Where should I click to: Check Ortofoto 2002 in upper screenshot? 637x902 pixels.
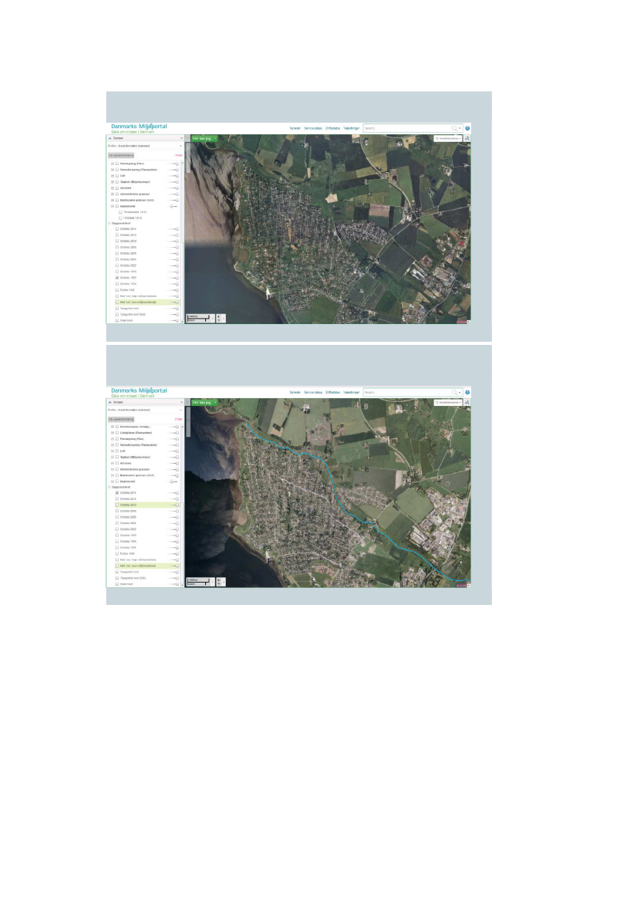117,265
